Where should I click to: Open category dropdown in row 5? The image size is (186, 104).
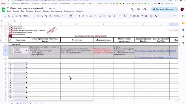click(26, 73)
